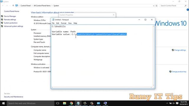This screenshot has height=106, width=189.
Task: Expand the address bar history dropdown
Action: 154,6
